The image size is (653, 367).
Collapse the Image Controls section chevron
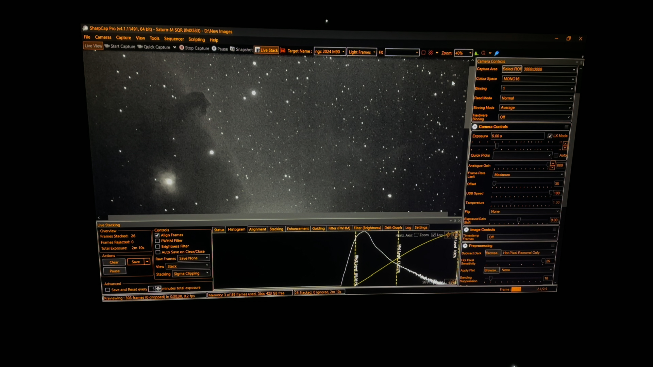(467, 230)
